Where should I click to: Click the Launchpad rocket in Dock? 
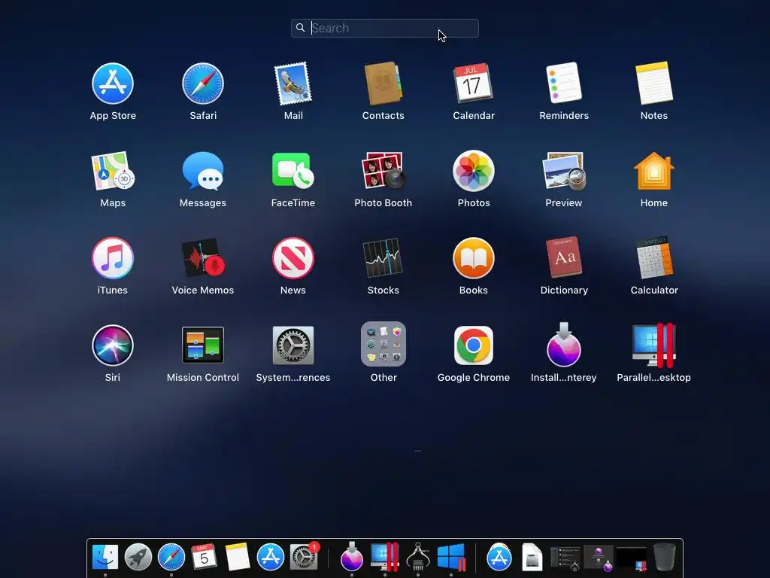click(138, 558)
